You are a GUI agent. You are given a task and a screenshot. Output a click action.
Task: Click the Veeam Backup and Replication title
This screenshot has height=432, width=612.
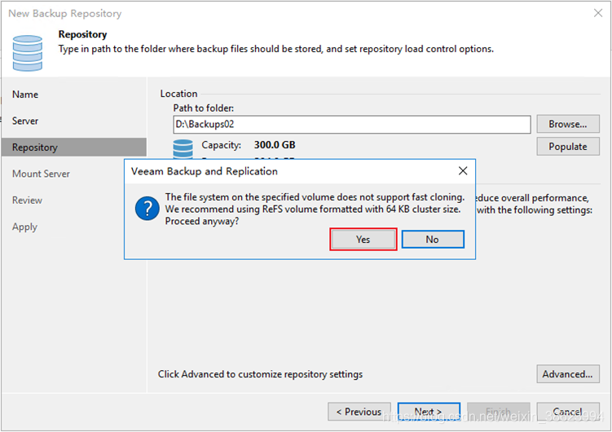(204, 171)
